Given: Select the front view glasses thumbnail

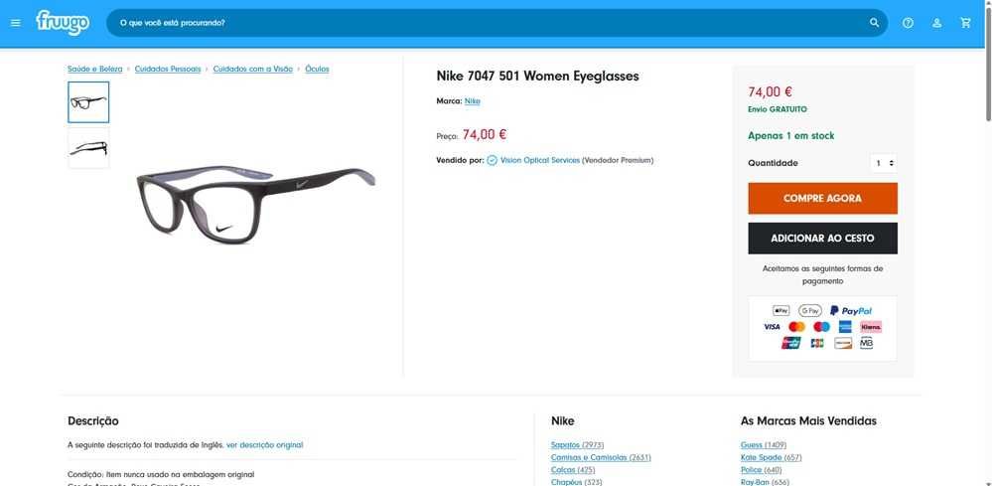Looking at the screenshot, I should point(88,102).
